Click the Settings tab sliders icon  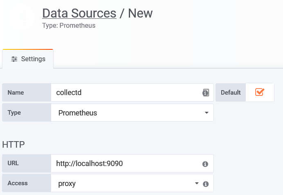(x=14, y=59)
